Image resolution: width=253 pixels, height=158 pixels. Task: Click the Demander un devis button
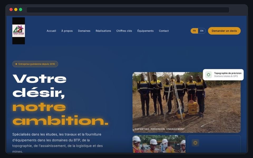click(224, 31)
